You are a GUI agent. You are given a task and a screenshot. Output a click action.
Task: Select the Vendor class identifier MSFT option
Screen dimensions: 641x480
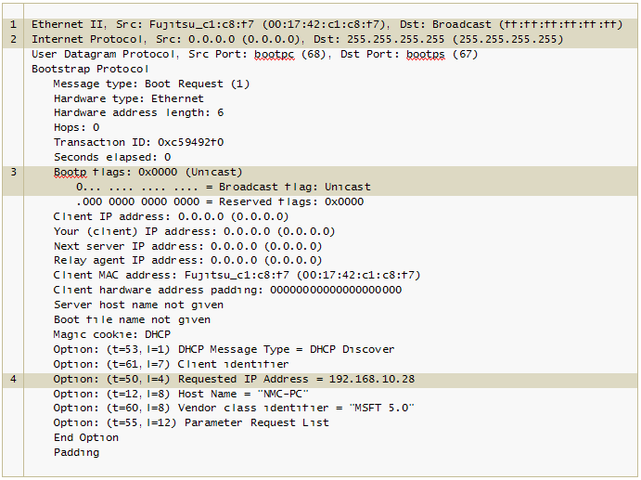pyautogui.click(x=234, y=408)
